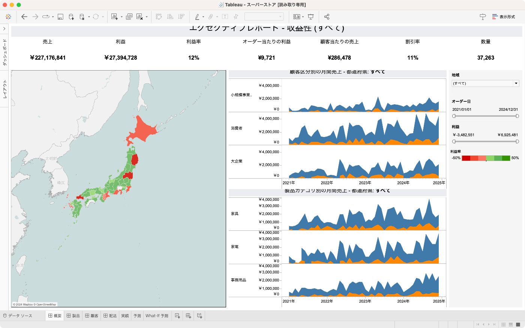Click the Show/hide cards icon
This screenshot has height=328, width=525.
tap(297, 17)
